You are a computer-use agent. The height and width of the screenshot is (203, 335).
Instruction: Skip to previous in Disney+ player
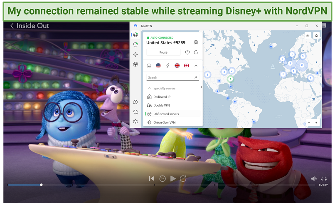pyautogui.click(x=151, y=178)
